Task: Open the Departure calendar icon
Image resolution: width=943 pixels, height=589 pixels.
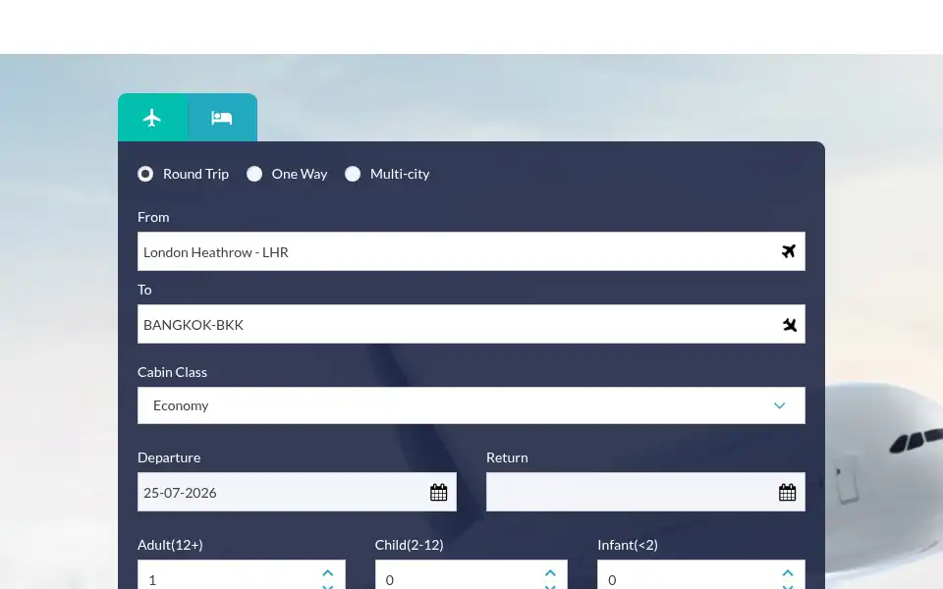Action: tap(439, 492)
